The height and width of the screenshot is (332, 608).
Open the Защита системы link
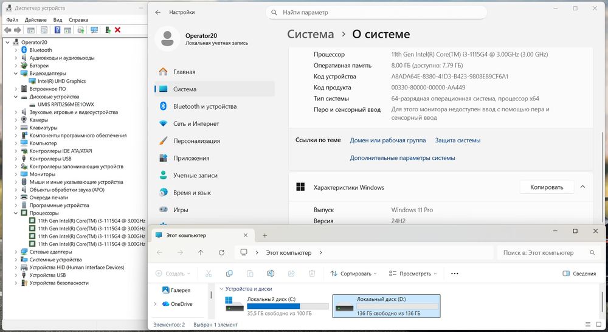pos(458,140)
